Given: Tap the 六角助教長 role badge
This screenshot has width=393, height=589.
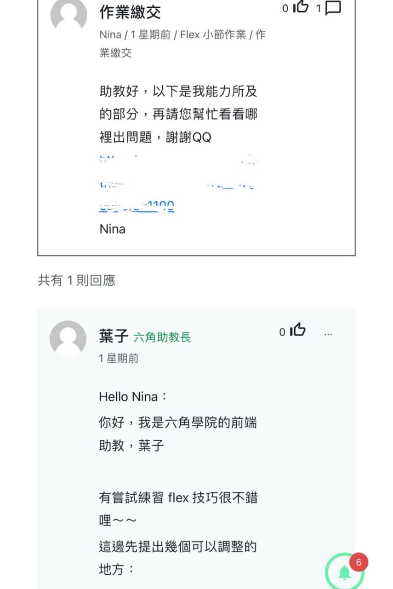Looking at the screenshot, I should pos(162,338).
